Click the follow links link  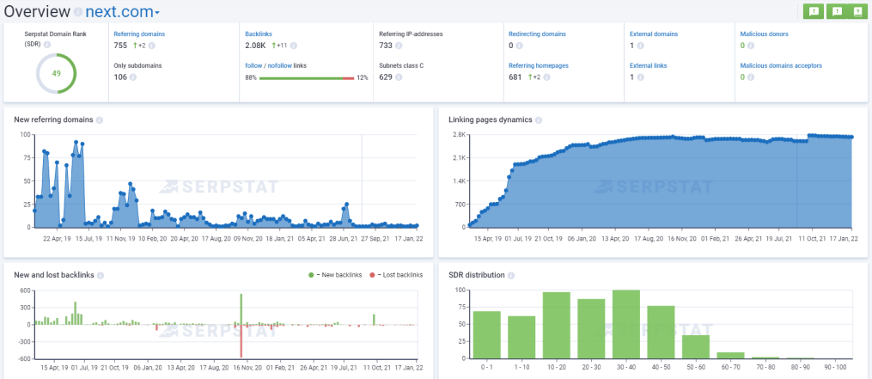[x=253, y=65]
